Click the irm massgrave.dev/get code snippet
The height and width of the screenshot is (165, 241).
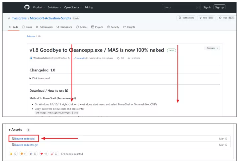click(x=57, y=112)
